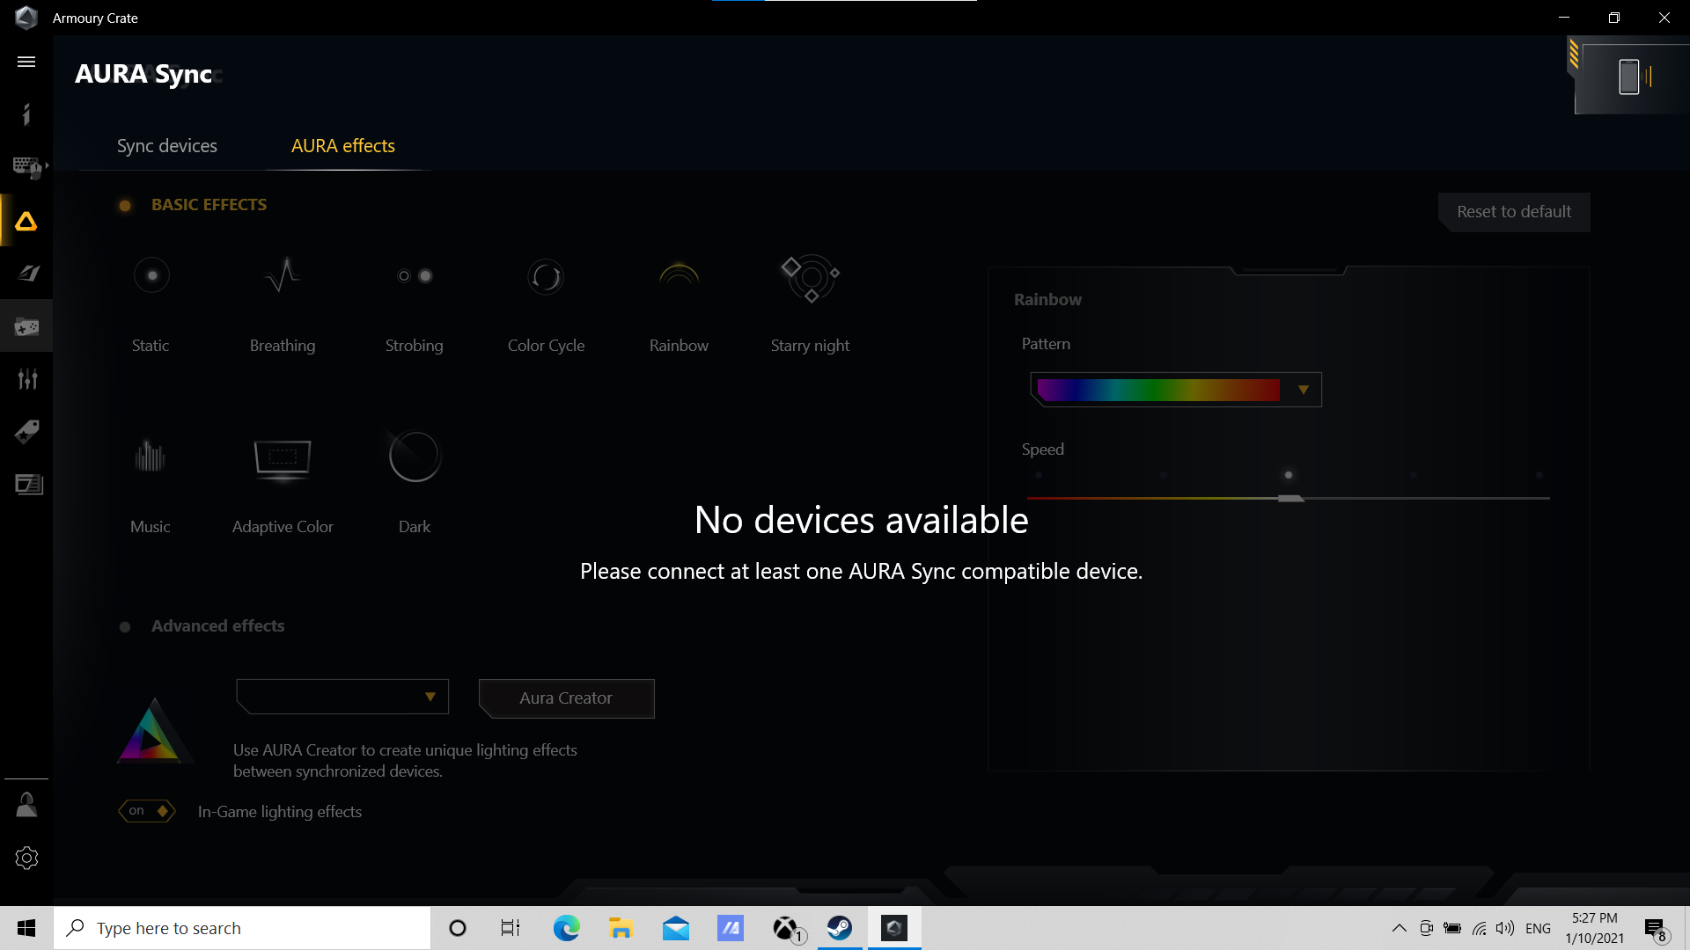Viewport: 1690px width, 950px height.
Task: Click the ENG language indicator
Action: coord(1538,929)
